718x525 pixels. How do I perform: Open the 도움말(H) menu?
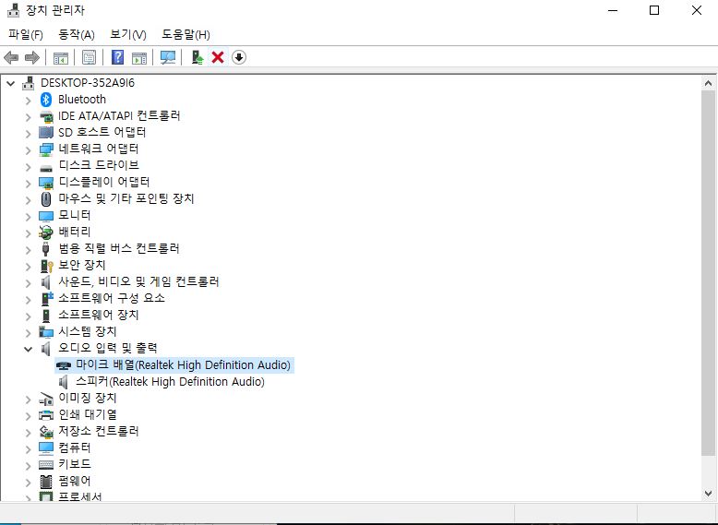185,35
